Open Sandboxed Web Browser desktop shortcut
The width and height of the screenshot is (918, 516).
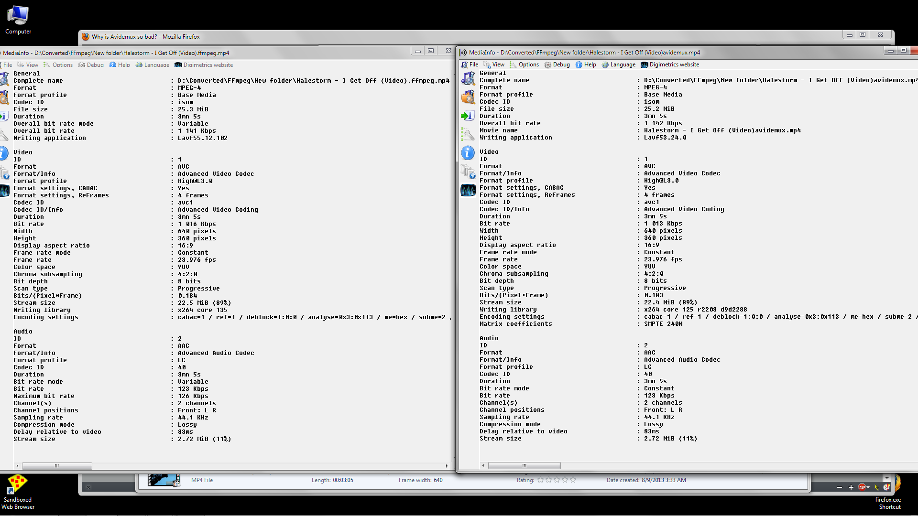coord(18,492)
